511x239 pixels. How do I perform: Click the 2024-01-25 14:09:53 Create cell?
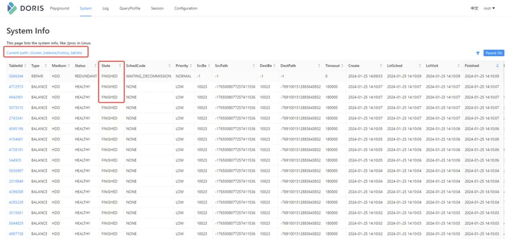pos(365,76)
